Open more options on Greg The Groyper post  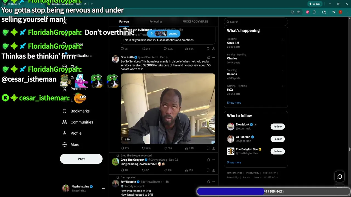[x=214, y=160]
